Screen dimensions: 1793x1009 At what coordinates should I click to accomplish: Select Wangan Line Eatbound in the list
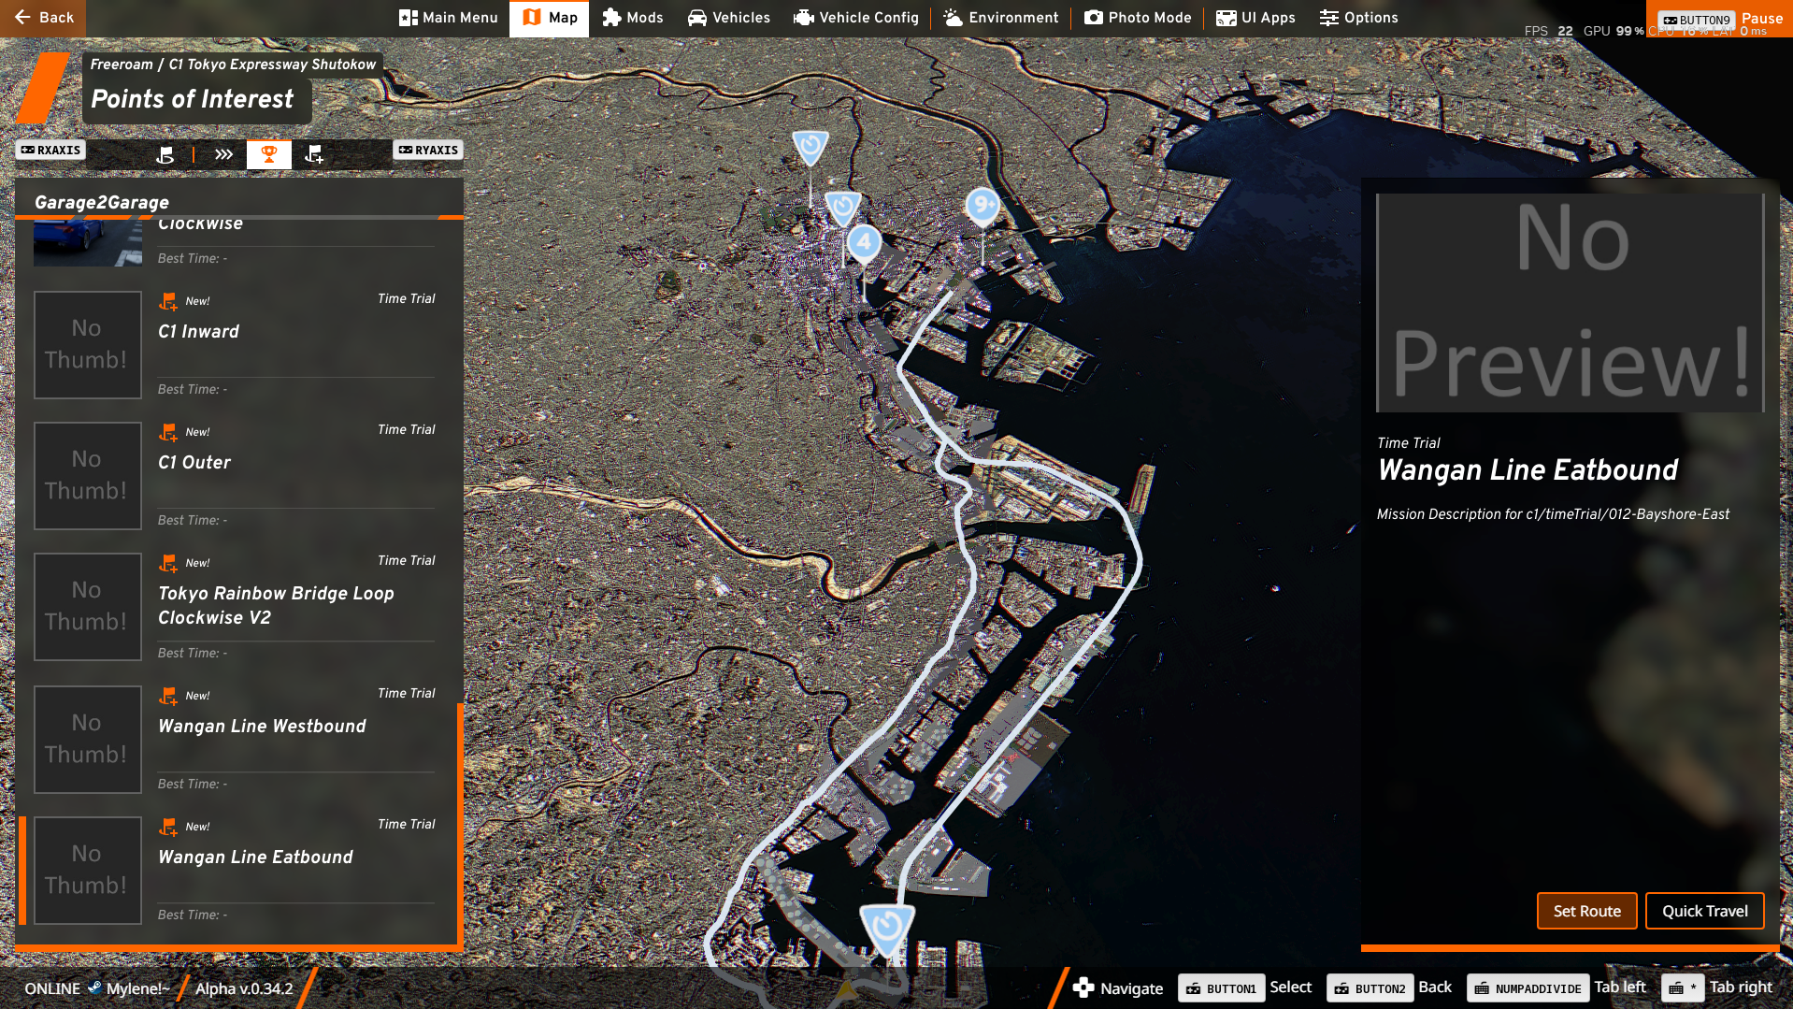click(236, 871)
